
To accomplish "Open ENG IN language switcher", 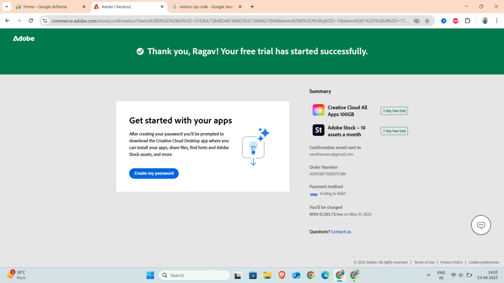I will (x=441, y=275).
